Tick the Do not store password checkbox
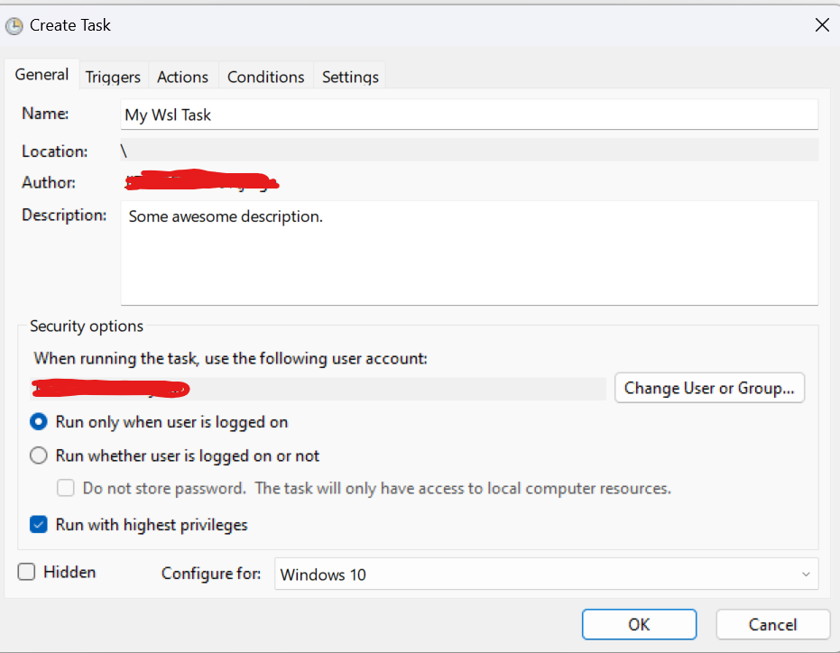 click(66, 489)
